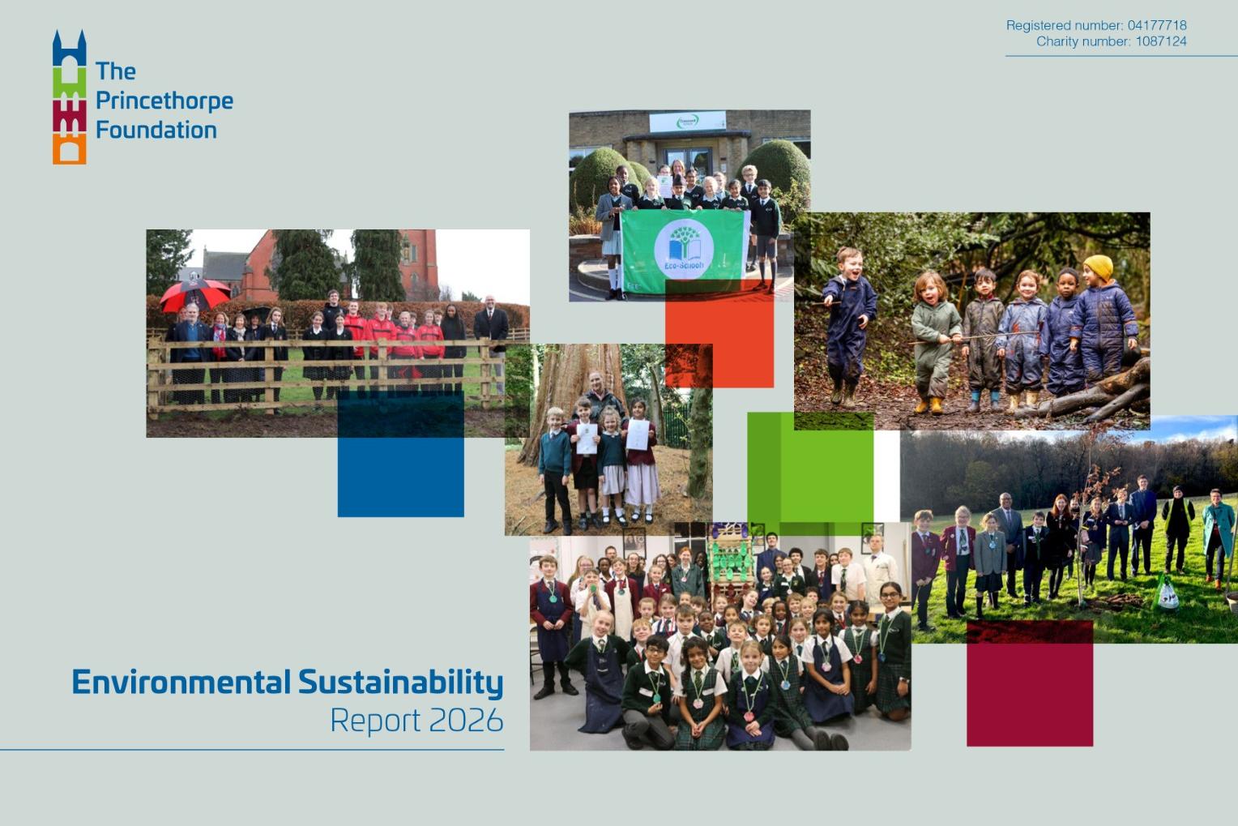Open the photo of children by tree trunk
This screenshot has height=826, width=1238.
(608, 439)
